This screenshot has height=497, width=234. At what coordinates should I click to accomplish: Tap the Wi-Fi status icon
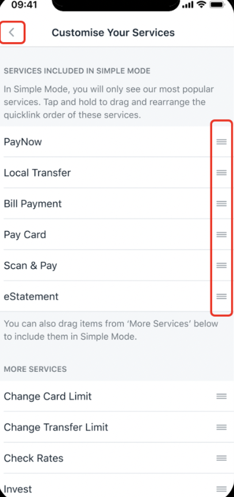(x=201, y=5)
